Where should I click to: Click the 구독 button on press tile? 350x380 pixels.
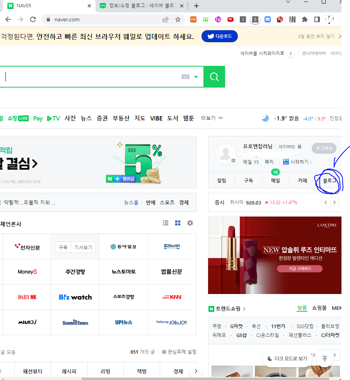pos(63,247)
